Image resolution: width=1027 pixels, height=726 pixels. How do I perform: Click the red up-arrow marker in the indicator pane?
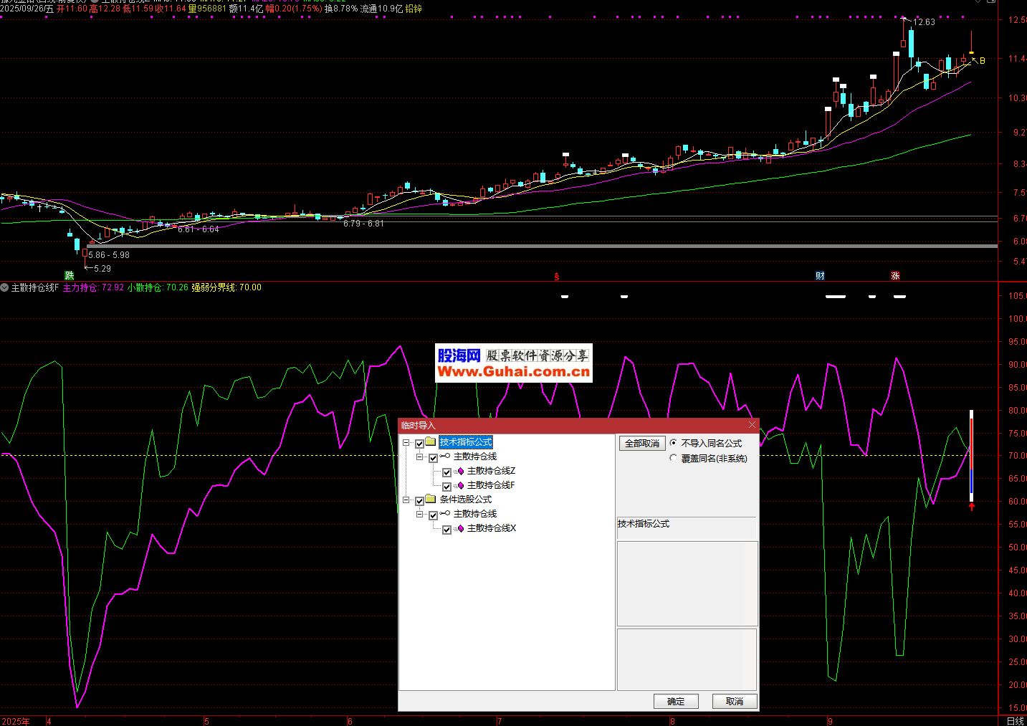point(972,507)
